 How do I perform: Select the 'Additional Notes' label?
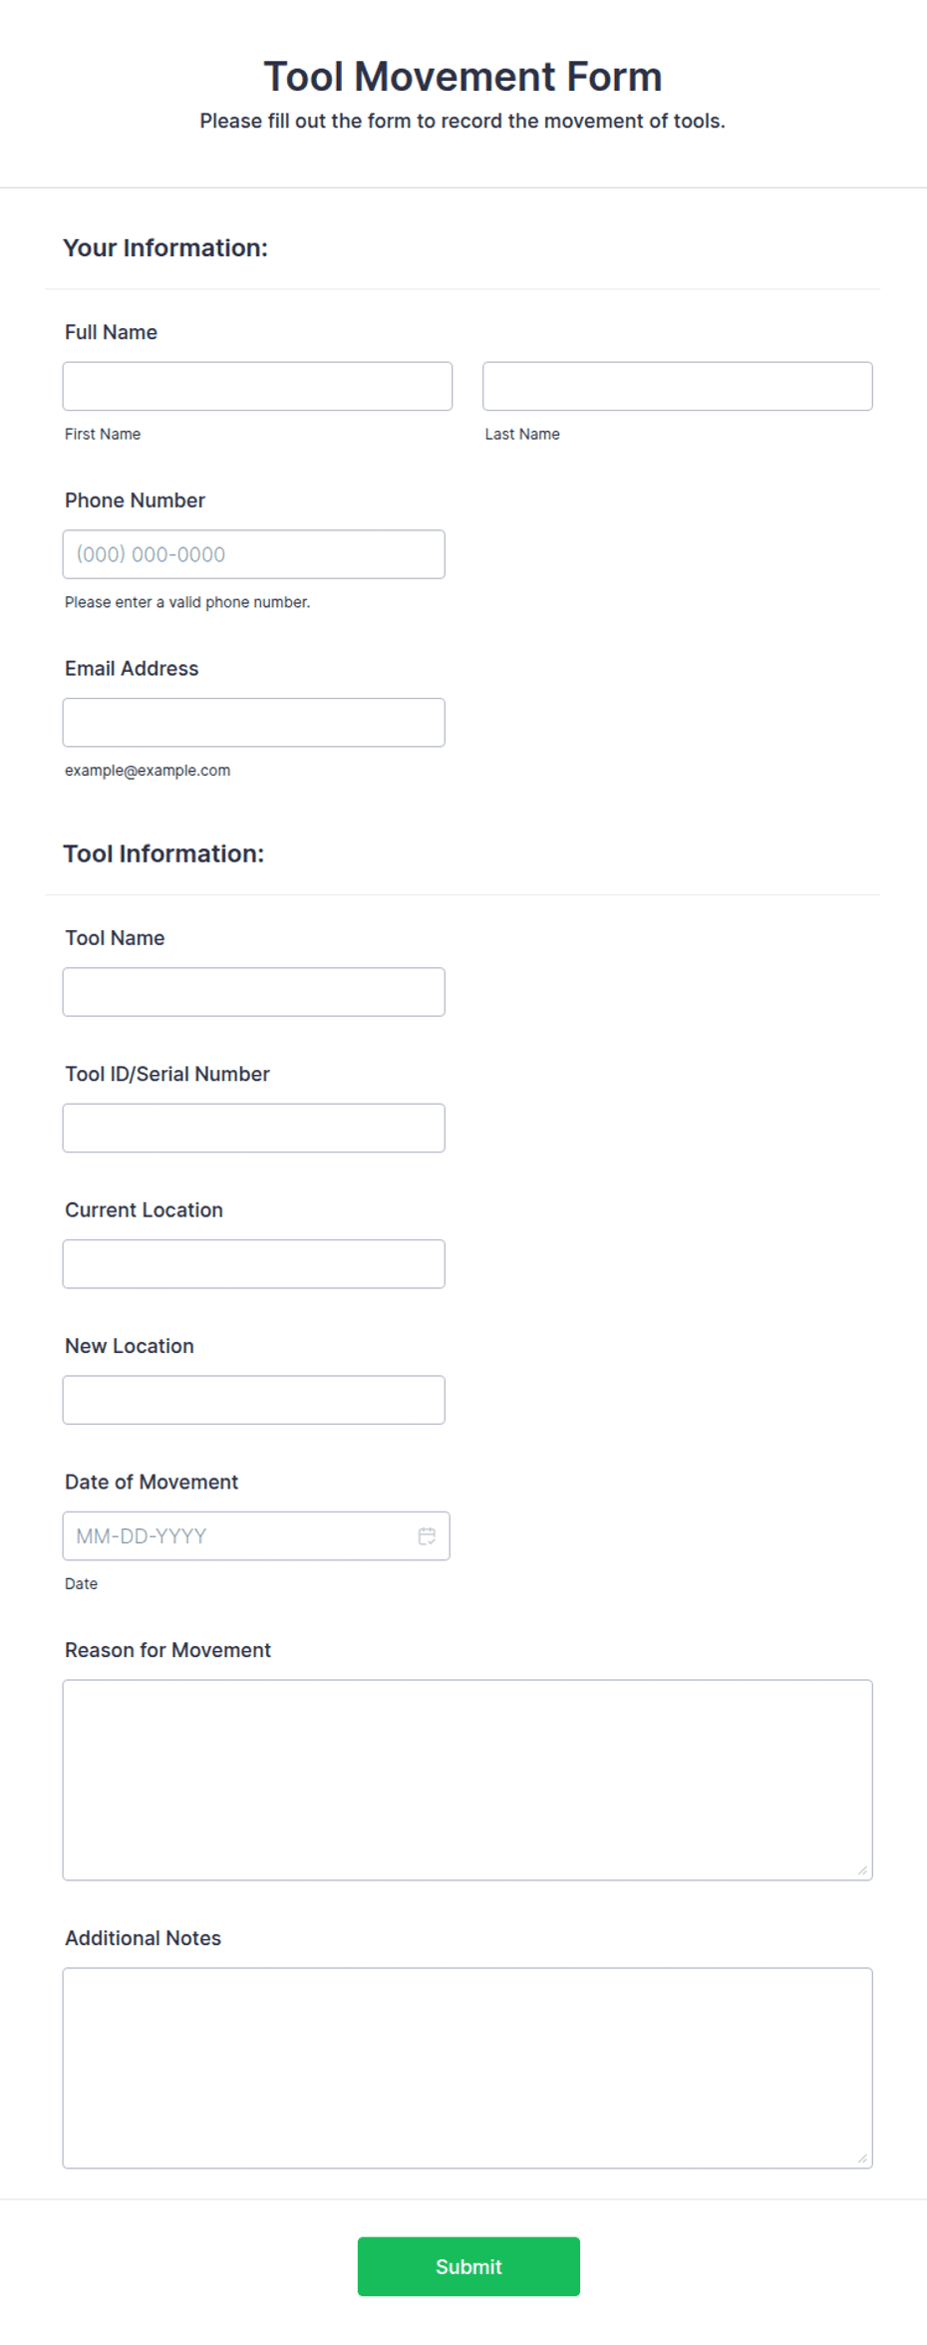143,1938
